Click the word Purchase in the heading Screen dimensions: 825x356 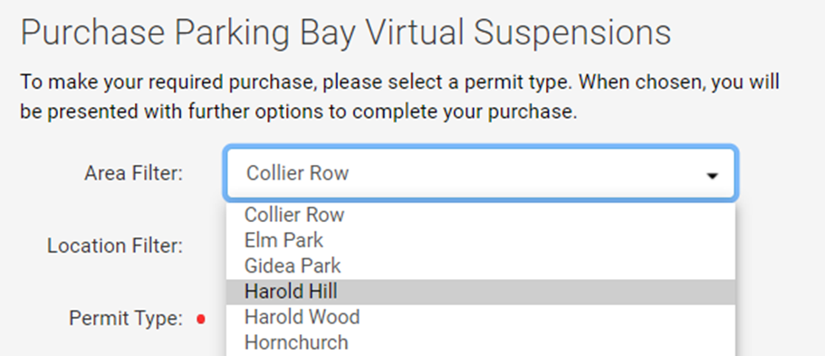(x=92, y=33)
